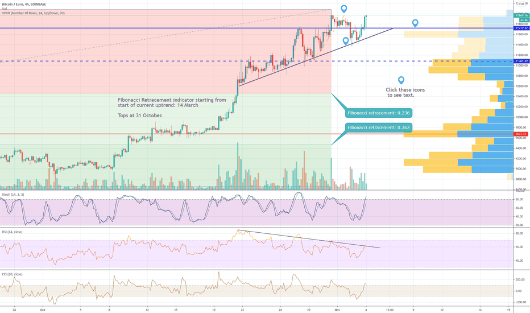530x313 pixels.
Task: Select the 'Fibonacci retracement: 0.236' callout
Action: tap(379, 113)
